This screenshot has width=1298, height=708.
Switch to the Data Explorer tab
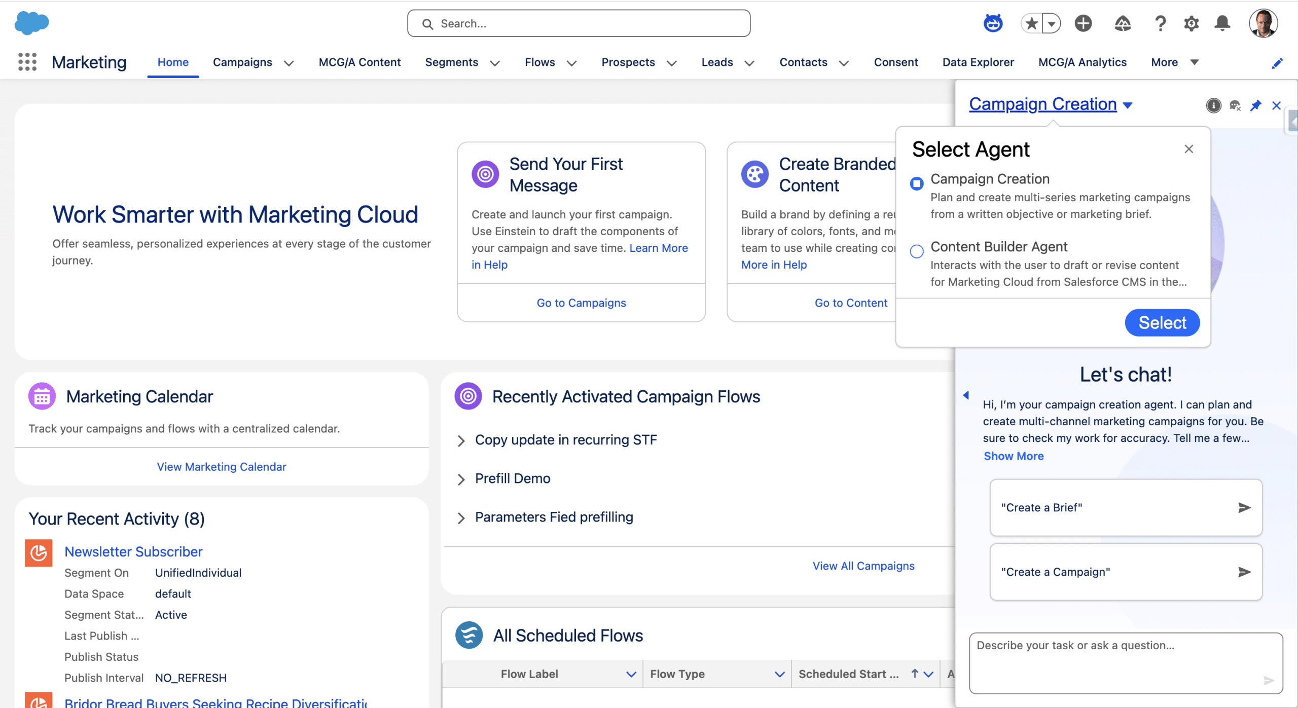click(978, 62)
